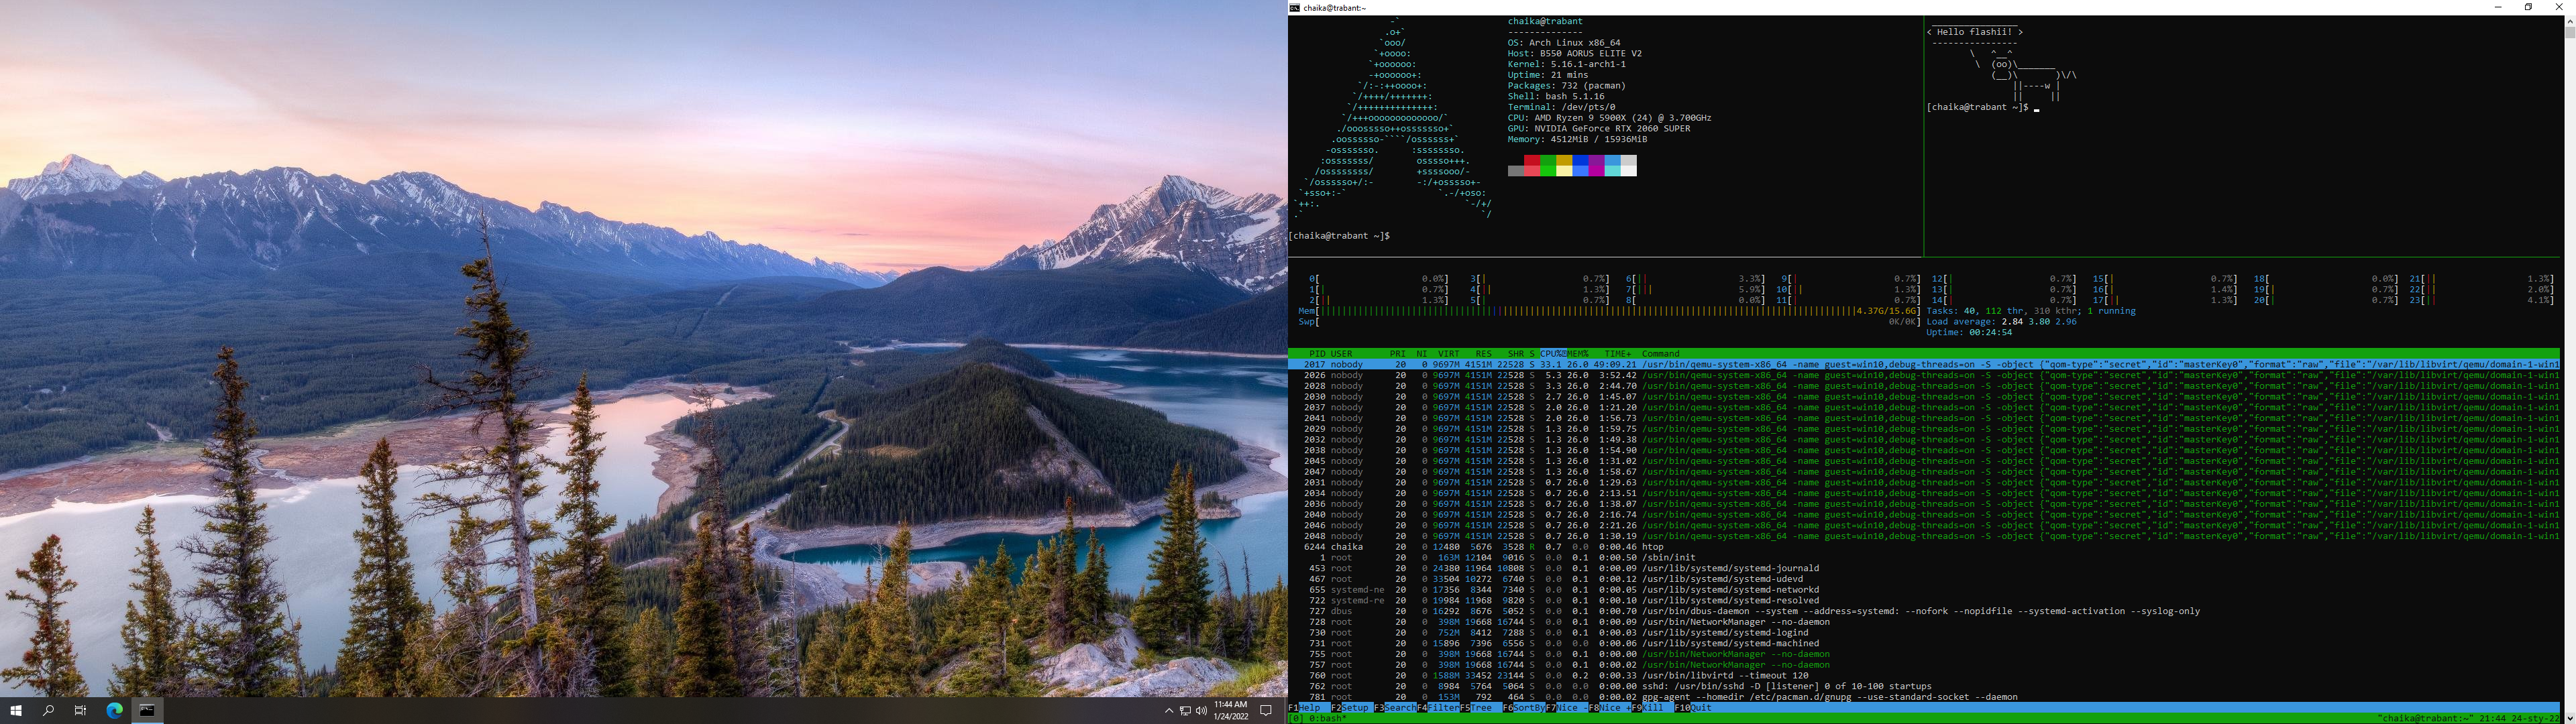
Task: Sort by RES column header
Action: [1484, 354]
